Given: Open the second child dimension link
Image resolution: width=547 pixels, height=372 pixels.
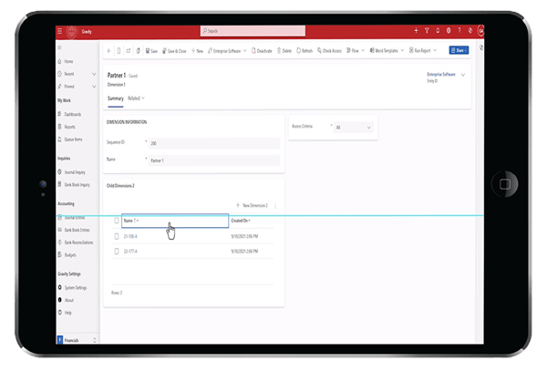Looking at the screenshot, I should coord(130,252).
